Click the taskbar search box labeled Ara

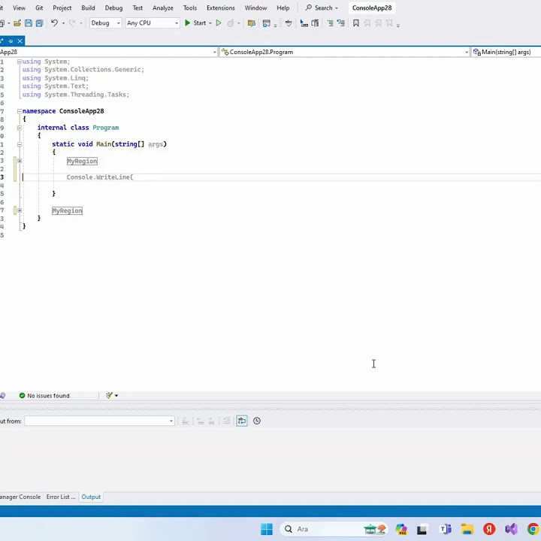point(334,529)
